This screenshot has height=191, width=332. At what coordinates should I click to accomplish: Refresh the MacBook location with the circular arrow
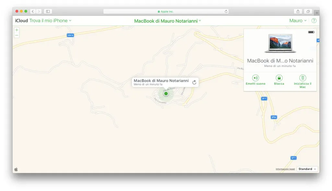(194, 82)
